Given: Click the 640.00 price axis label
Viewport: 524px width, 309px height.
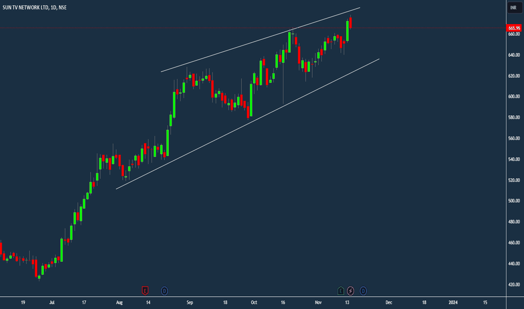Looking at the screenshot, I should pyautogui.click(x=514, y=55).
